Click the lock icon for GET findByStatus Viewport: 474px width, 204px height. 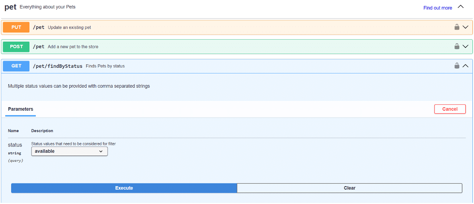pyautogui.click(x=457, y=66)
